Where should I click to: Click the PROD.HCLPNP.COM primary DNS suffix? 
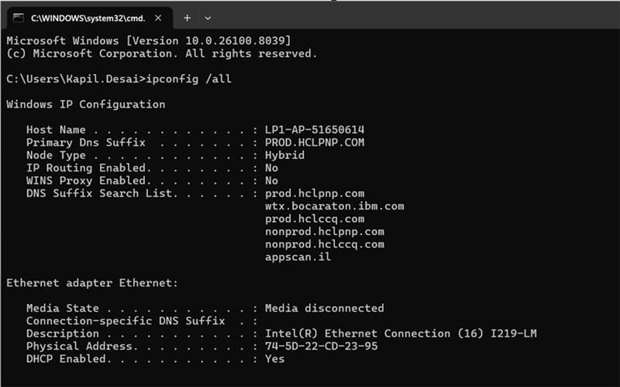pos(314,143)
